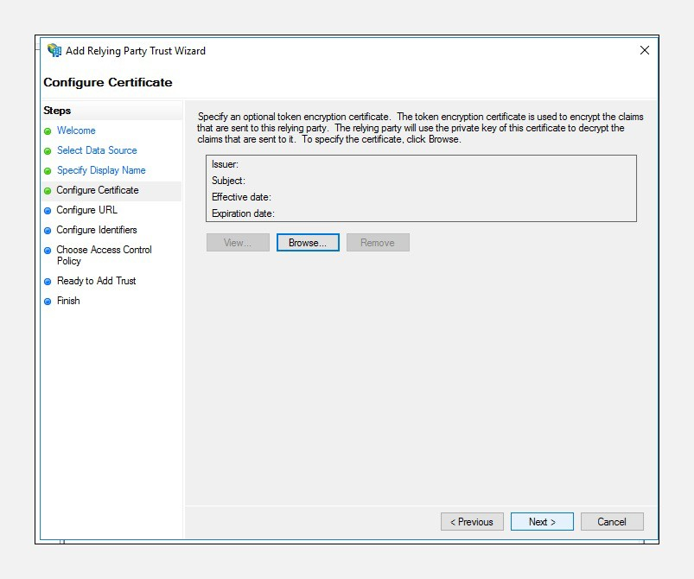Open the Select Data Source step
The height and width of the screenshot is (579, 694).
[97, 150]
